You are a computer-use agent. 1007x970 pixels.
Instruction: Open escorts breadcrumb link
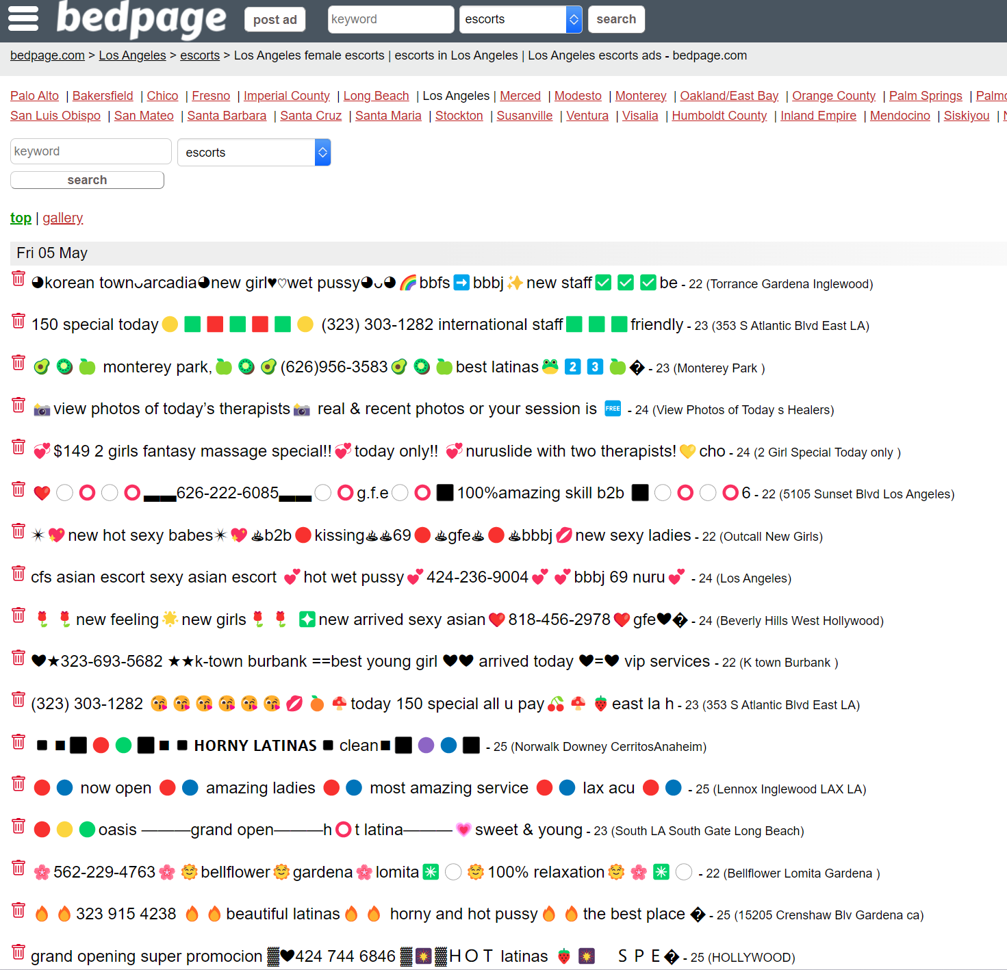point(200,55)
